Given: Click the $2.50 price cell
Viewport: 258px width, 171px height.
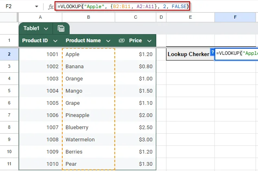Looking at the screenshot, I should (136, 127).
